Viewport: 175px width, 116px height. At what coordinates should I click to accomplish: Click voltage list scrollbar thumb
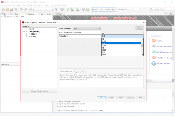(142, 46)
